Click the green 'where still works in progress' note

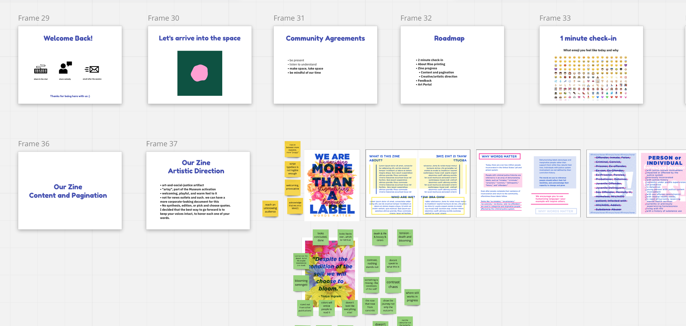[x=412, y=297]
